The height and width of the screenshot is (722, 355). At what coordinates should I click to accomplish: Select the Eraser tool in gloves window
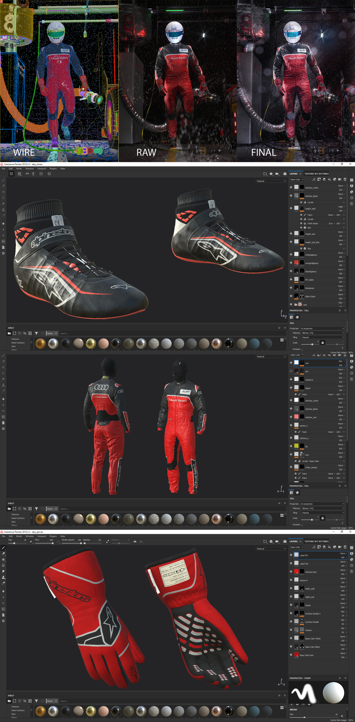click(3, 554)
